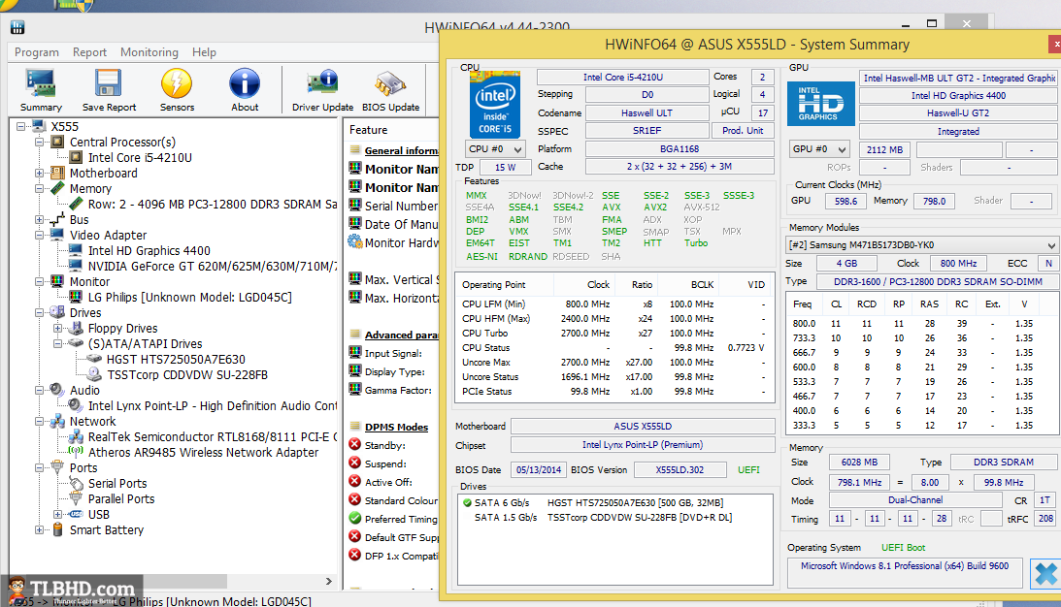Click the DPMS Modes heading
Image resolution: width=1061 pixels, height=607 pixels.
click(x=396, y=427)
